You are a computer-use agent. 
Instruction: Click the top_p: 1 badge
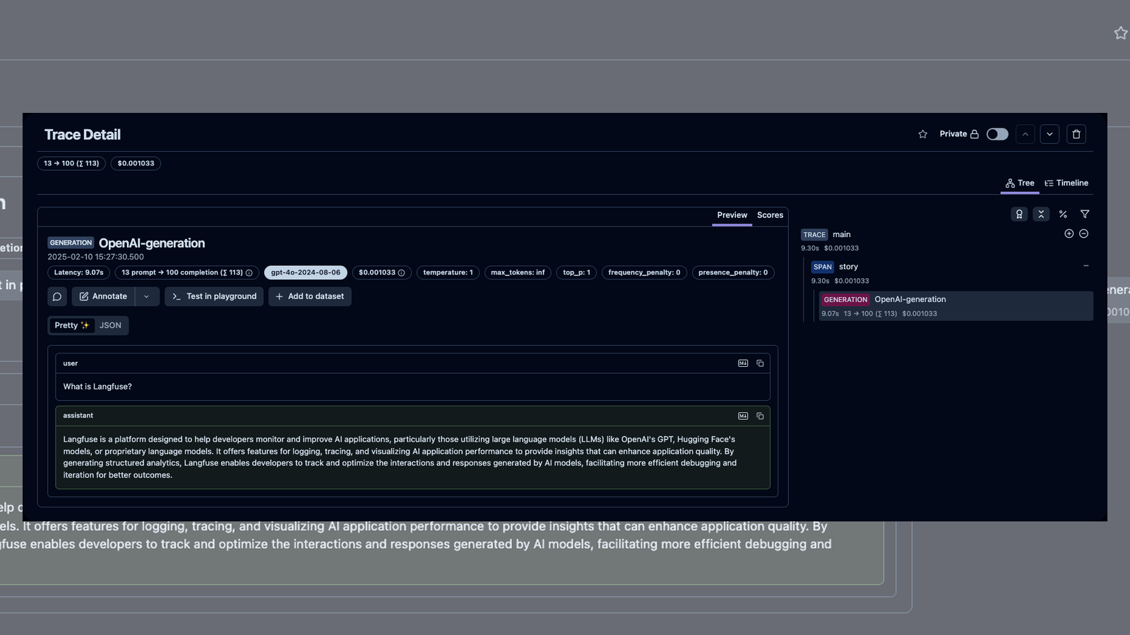[x=576, y=272]
